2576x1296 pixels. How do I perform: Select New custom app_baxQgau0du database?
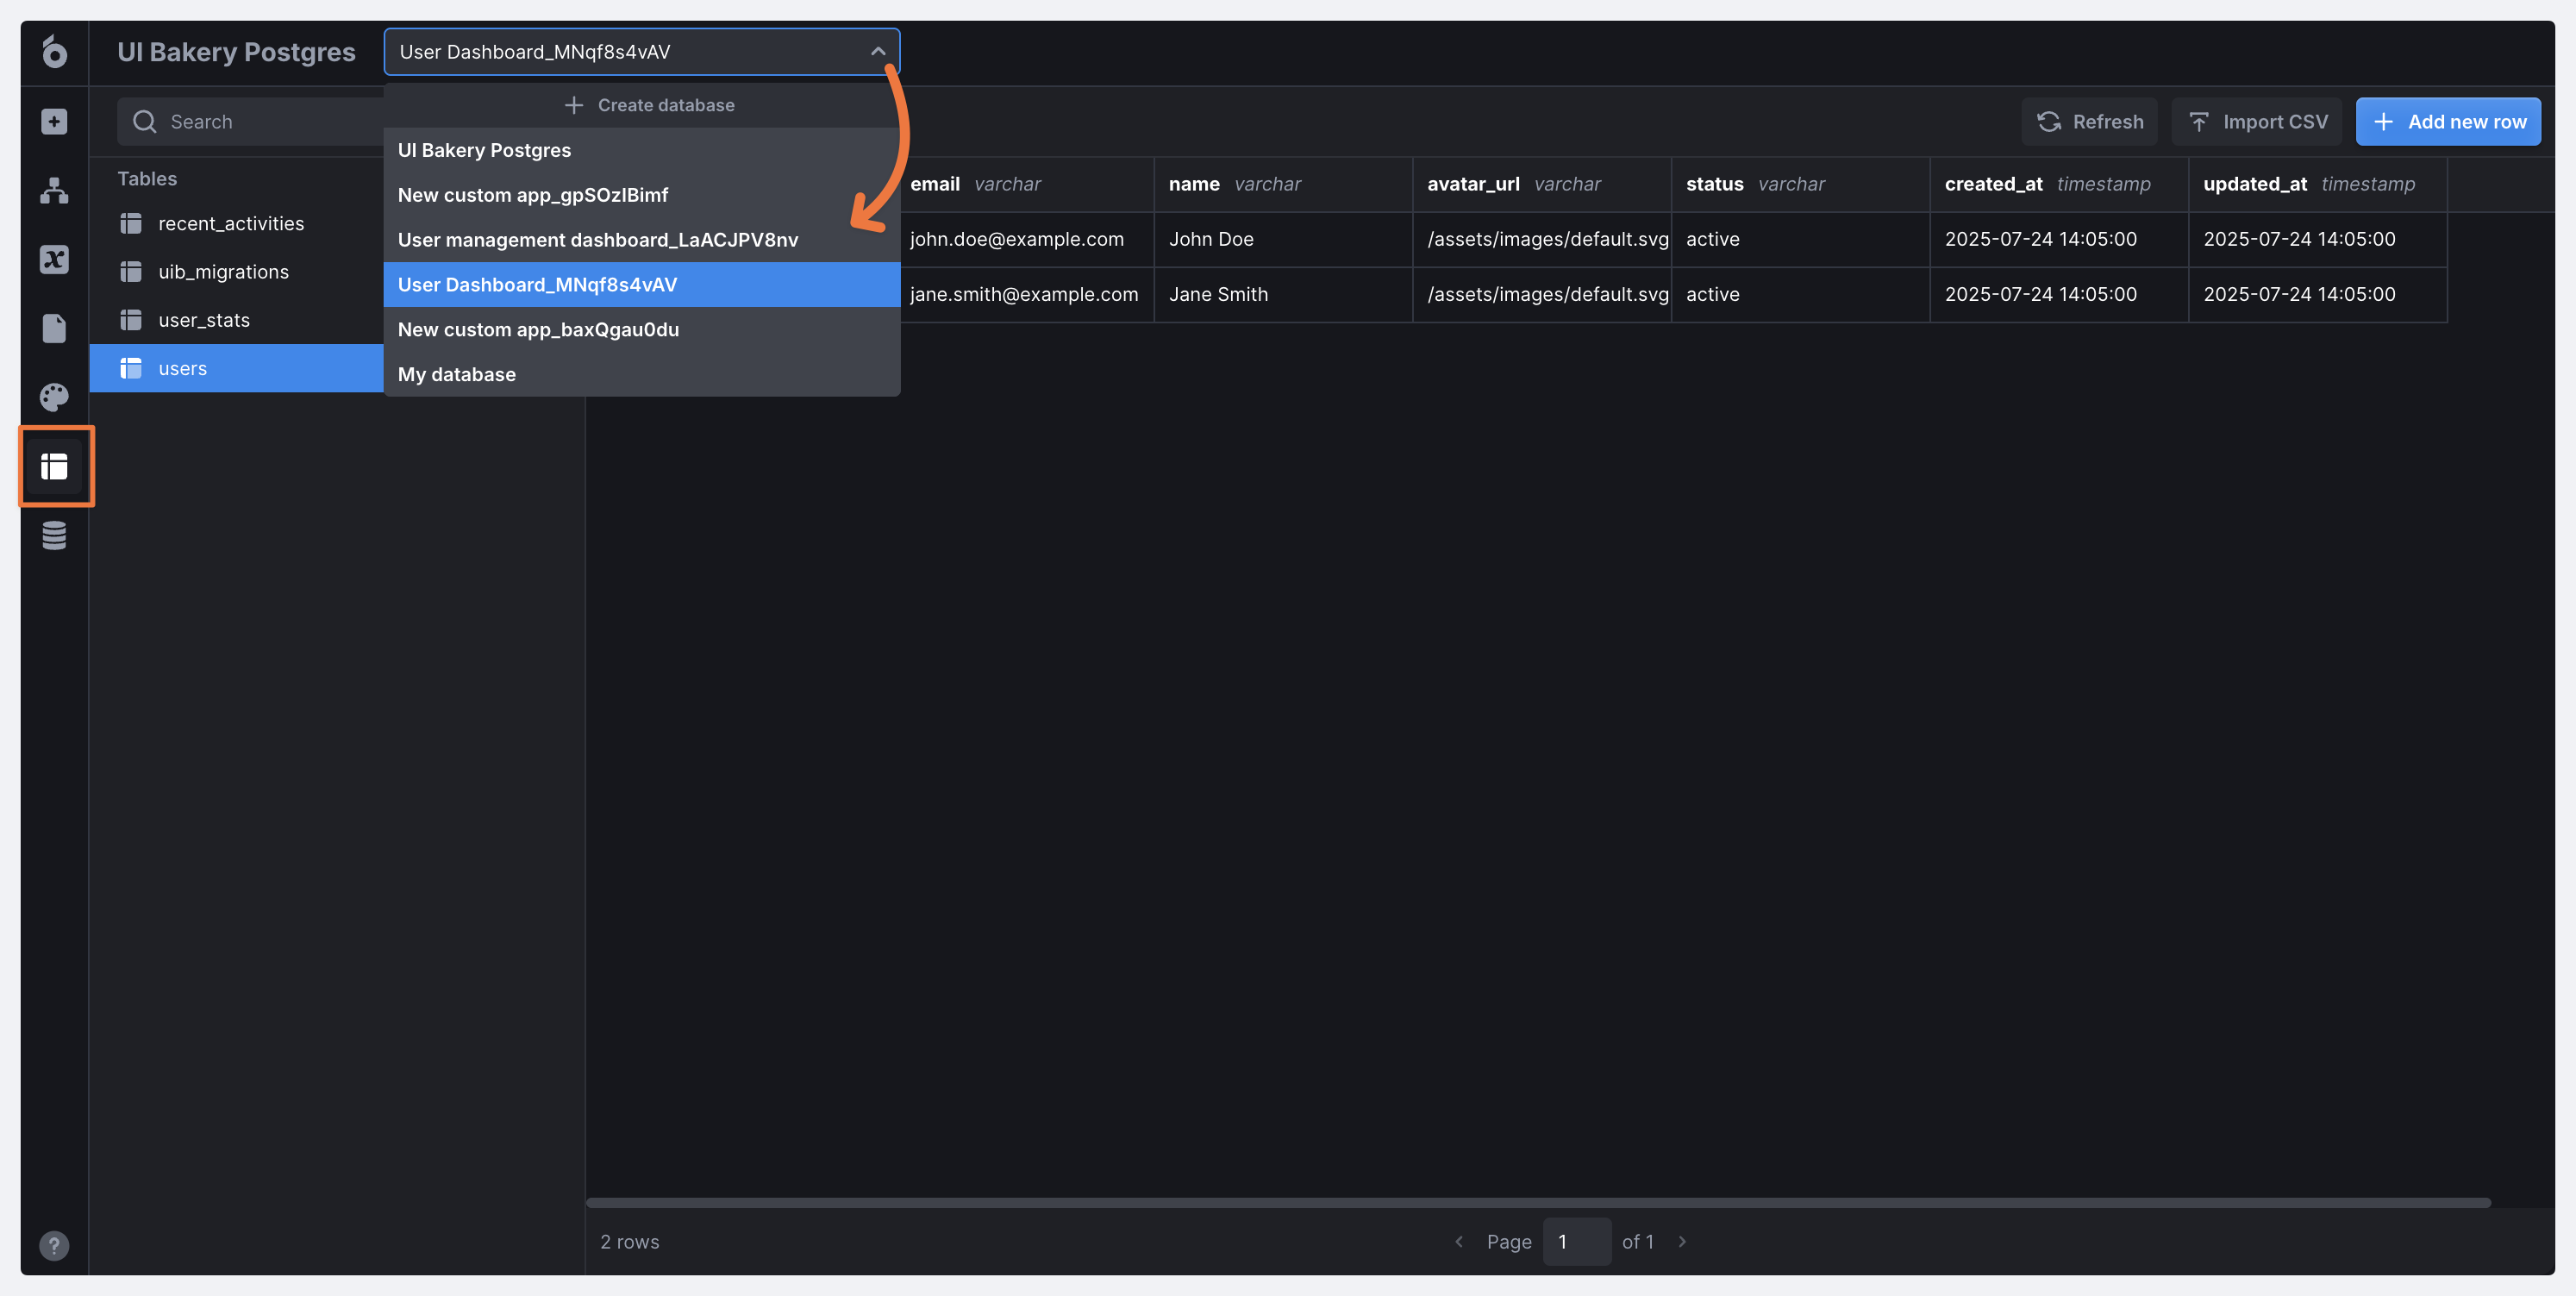(x=538, y=329)
